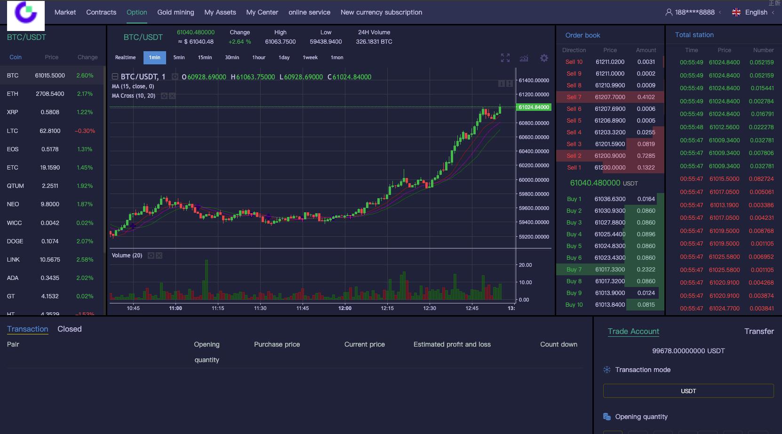This screenshot has width=782, height=434.
Task: Open the chart indicators icon
Action: coord(524,58)
